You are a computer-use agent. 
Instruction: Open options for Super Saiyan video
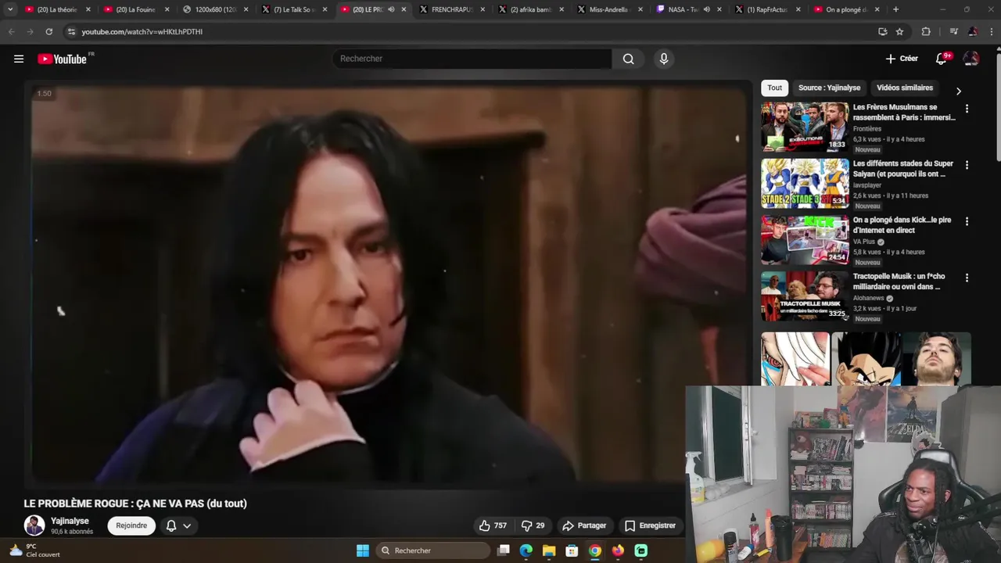click(967, 165)
